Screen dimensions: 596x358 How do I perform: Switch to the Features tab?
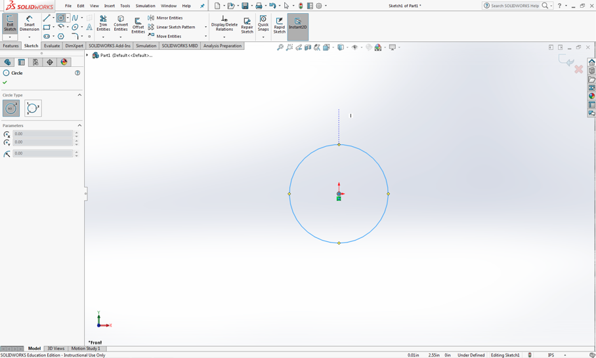[x=11, y=46]
